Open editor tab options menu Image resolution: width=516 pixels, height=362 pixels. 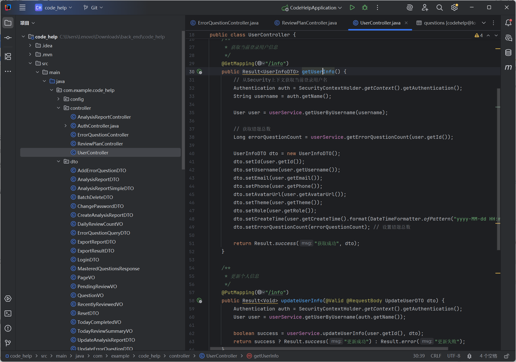point(494,23)
